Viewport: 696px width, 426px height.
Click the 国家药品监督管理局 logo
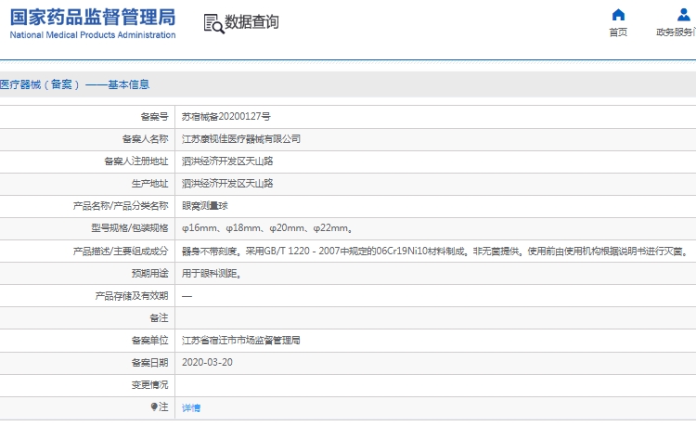[93, 18]
